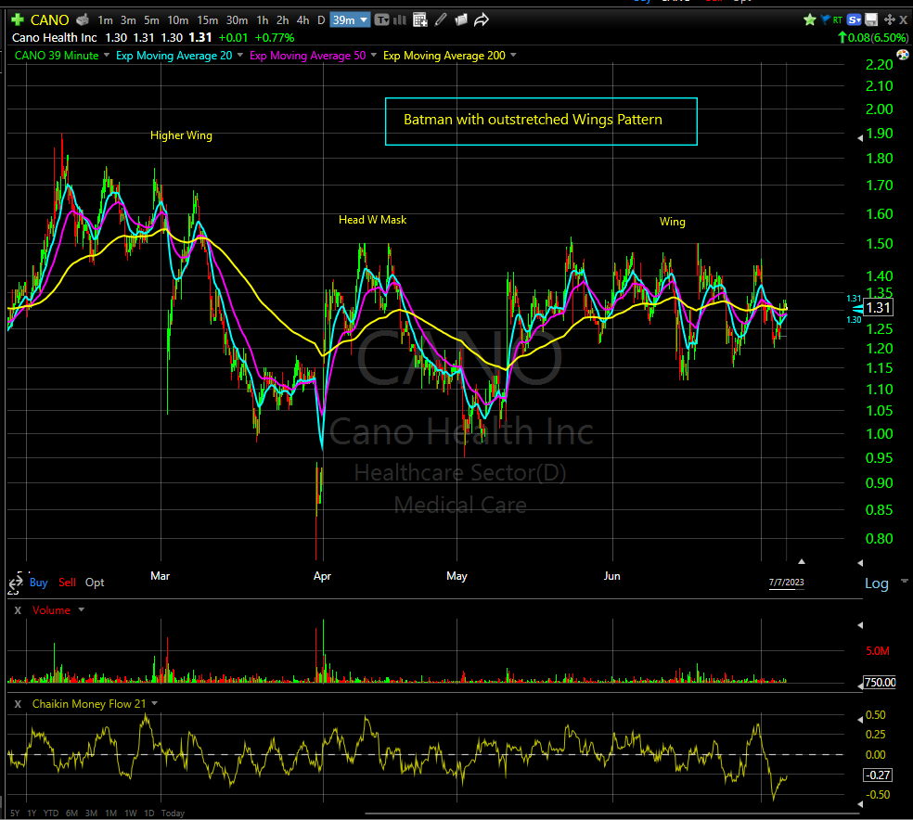The width and height of the screenshot is (913, 820).
Task: Switch to the 2h timeframe
Action: coord(282,20)
